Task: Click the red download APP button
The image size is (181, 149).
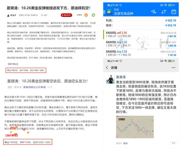Action: click(66, 15)
